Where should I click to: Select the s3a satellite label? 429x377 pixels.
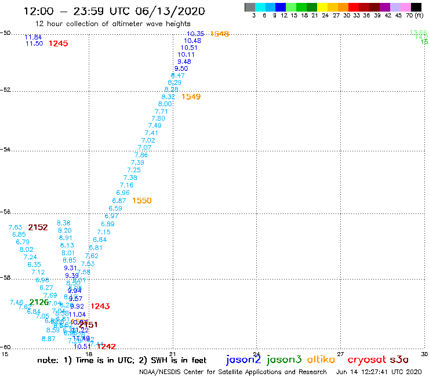point(399,360)
